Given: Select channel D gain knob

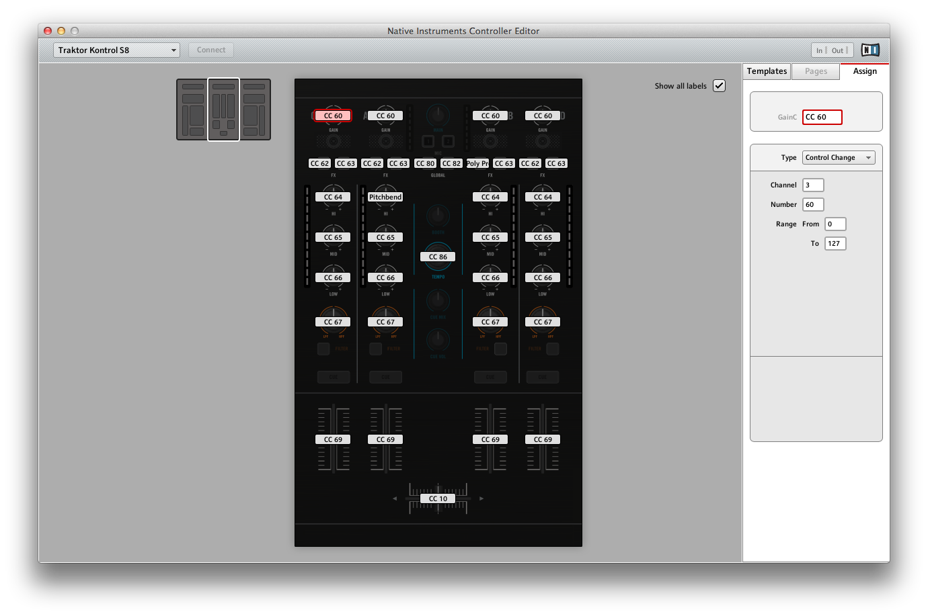Looking at the screenshot, I should pyautogui.click(x=543, y=116).
